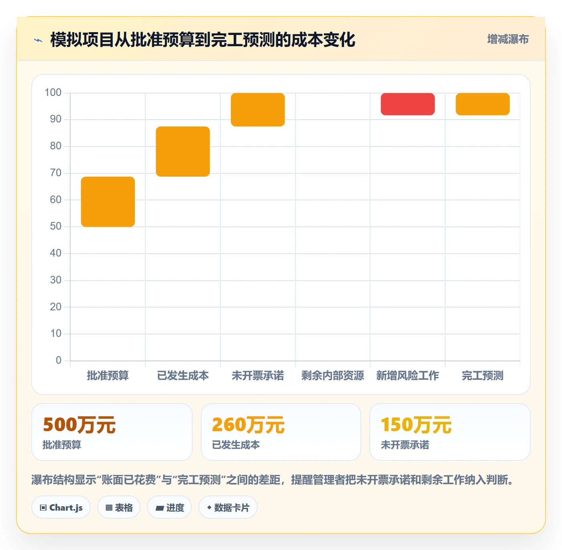Click the 完工预测 orange bar in chart
Screen dimensions: 562x550
[x=483, y=104]
